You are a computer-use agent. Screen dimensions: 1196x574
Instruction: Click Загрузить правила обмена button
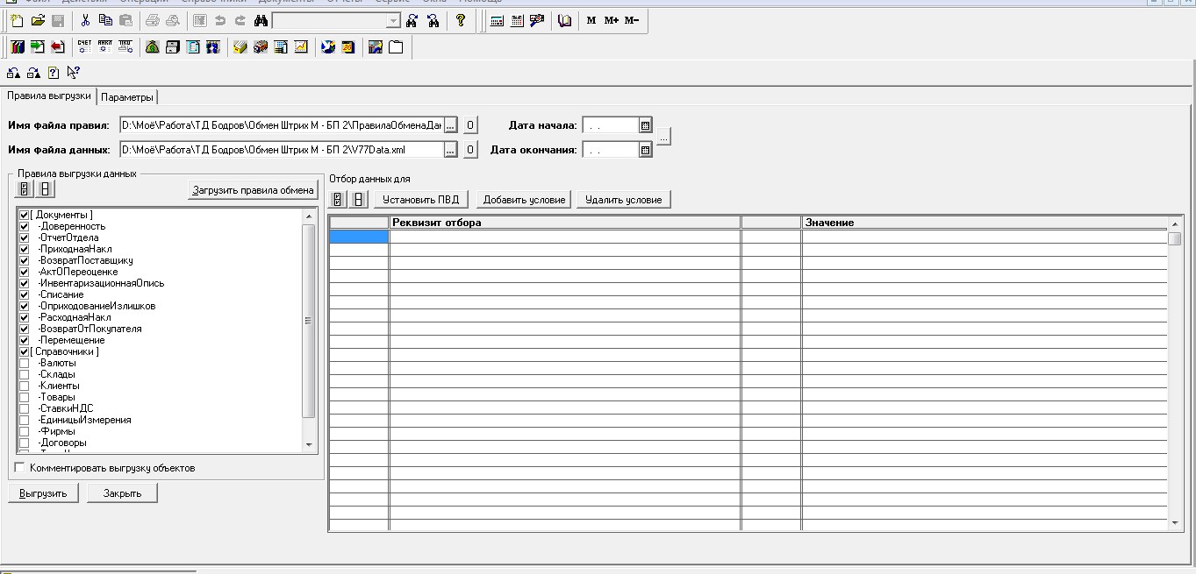253,189
